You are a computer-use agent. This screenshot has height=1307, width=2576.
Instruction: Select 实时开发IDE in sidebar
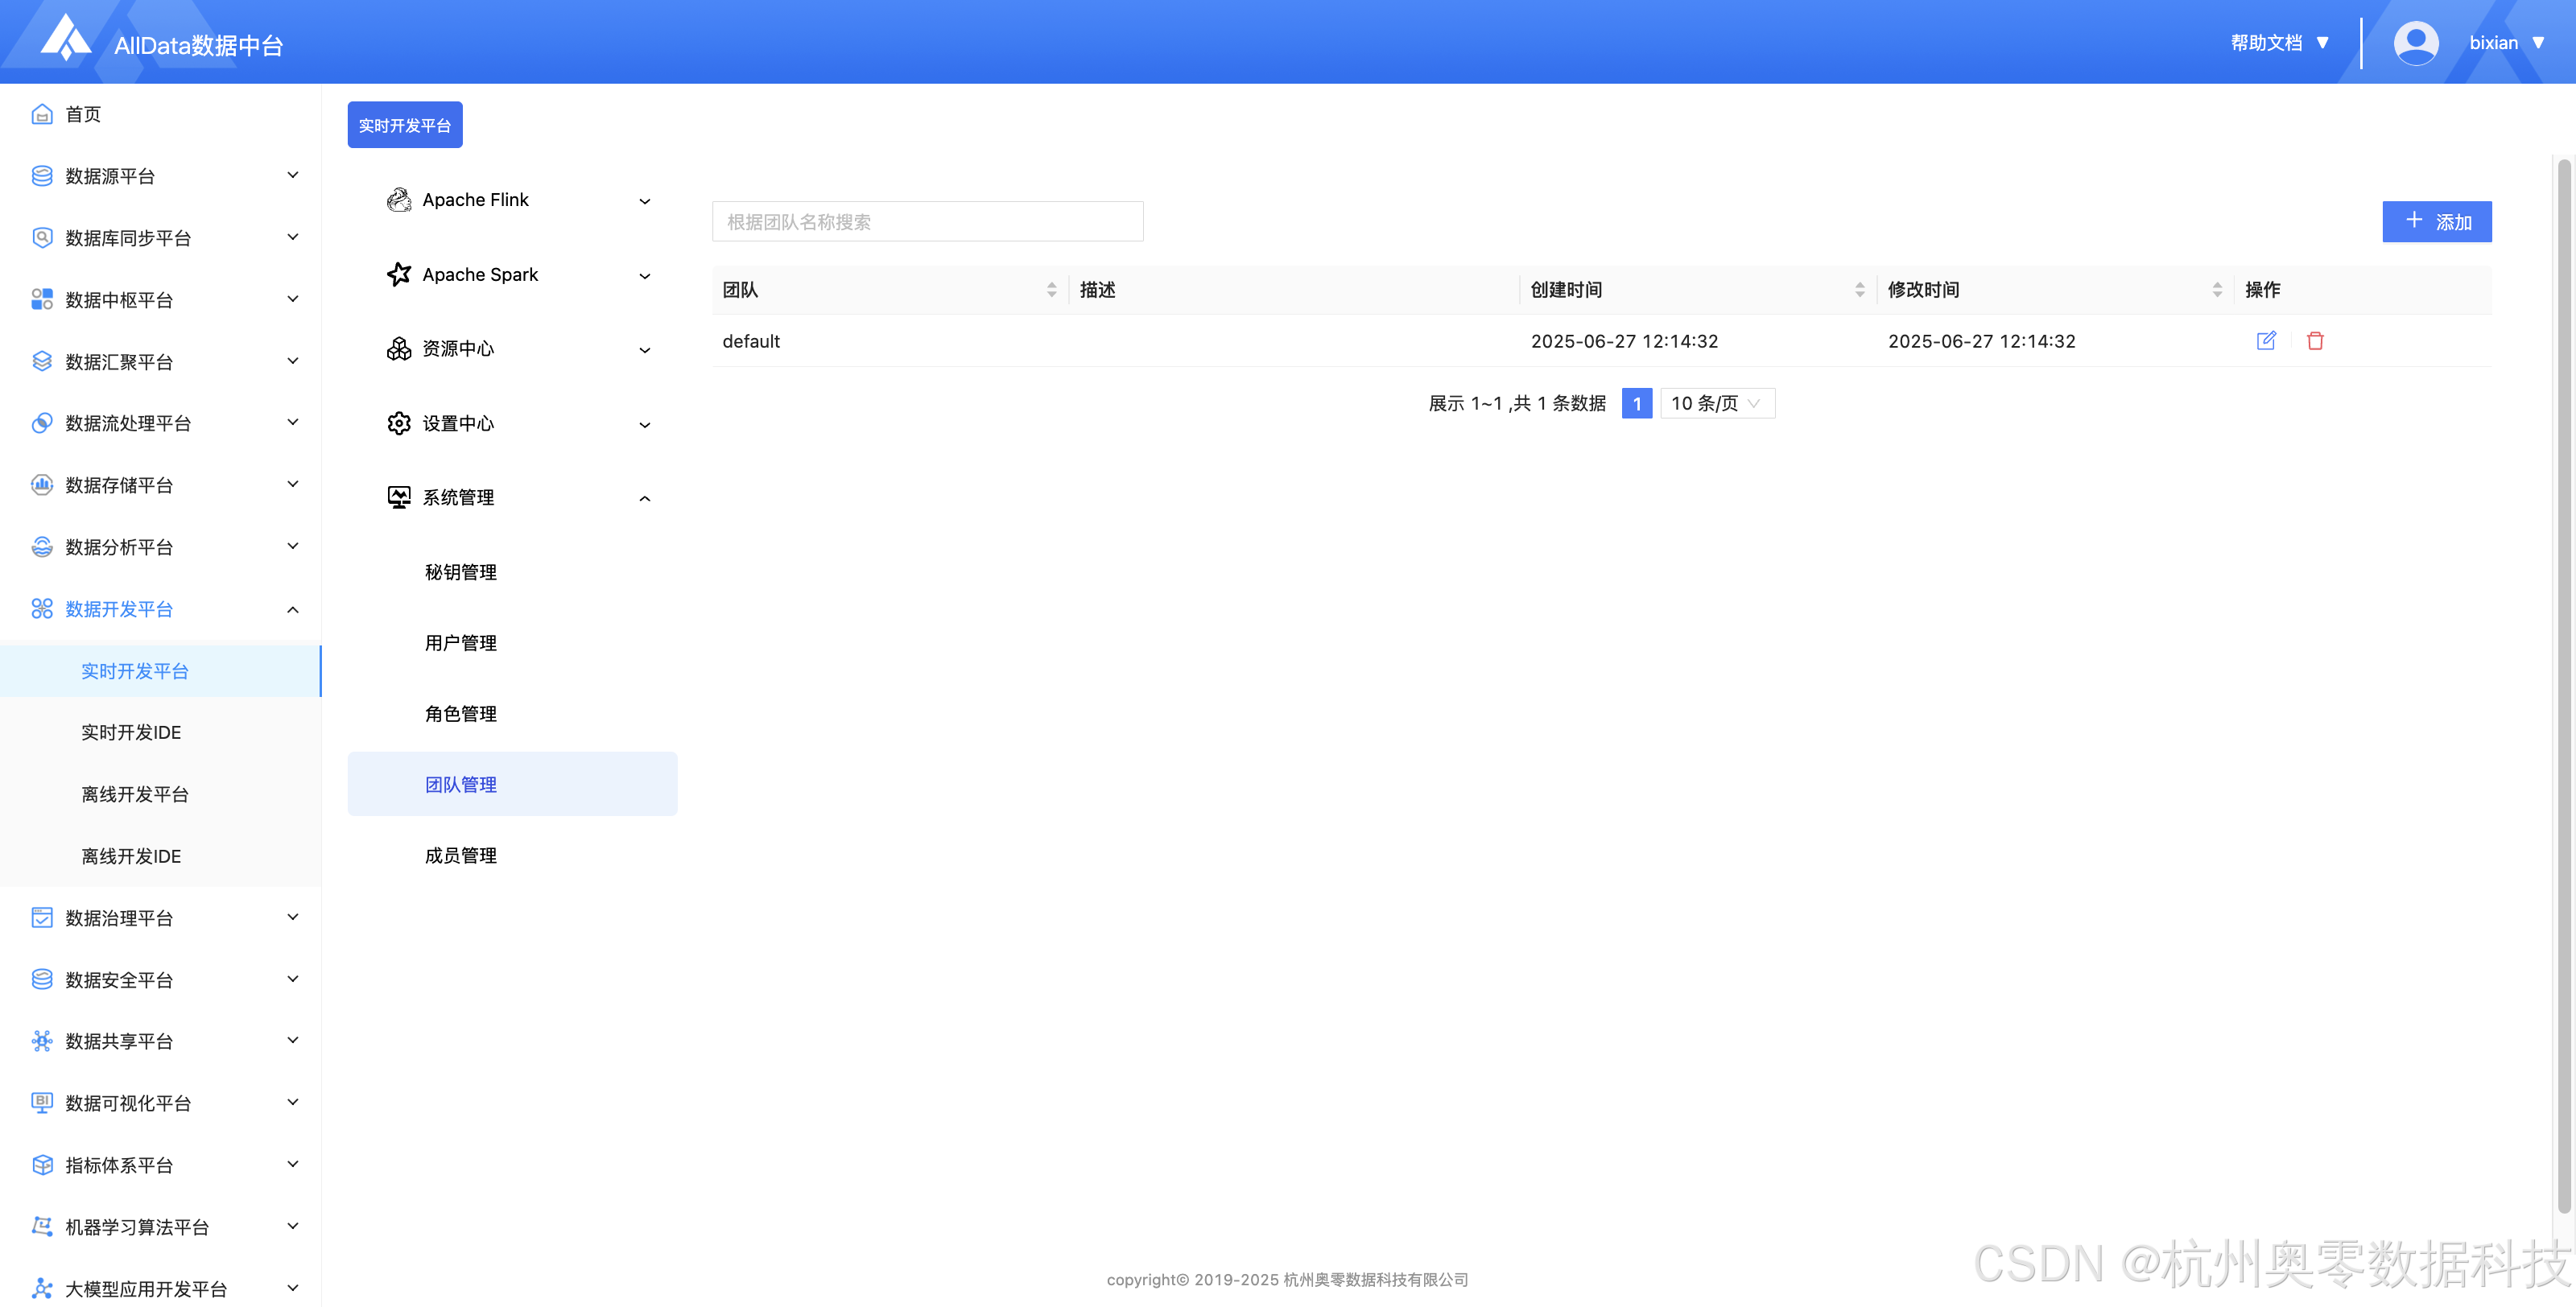click(131, 732)
